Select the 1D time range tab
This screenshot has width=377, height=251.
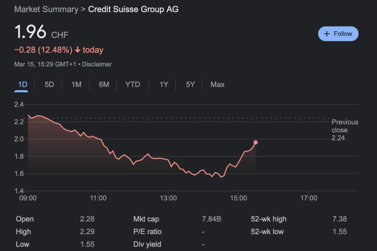pos(23,85)
